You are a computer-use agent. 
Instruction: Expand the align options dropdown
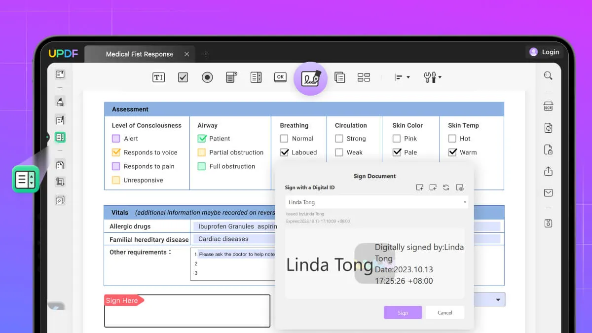[x=402, y=77]
